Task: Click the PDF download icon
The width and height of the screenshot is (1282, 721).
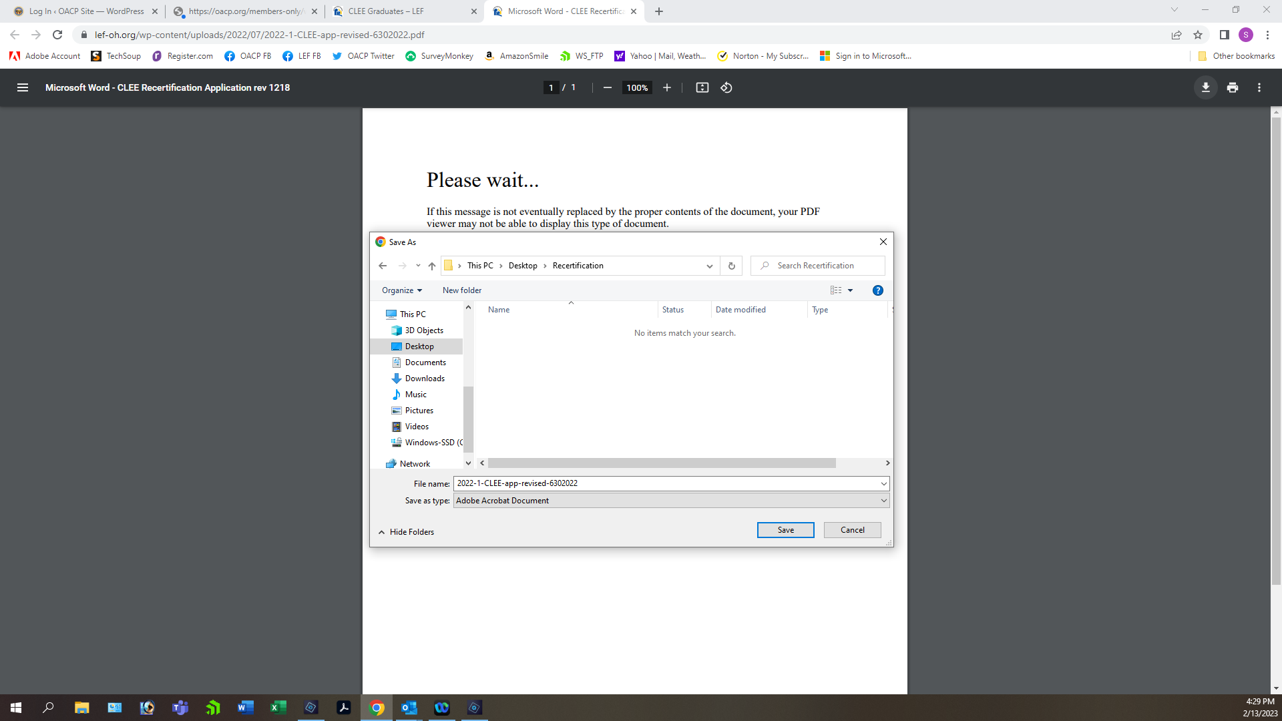Action: pos(1205,87)
